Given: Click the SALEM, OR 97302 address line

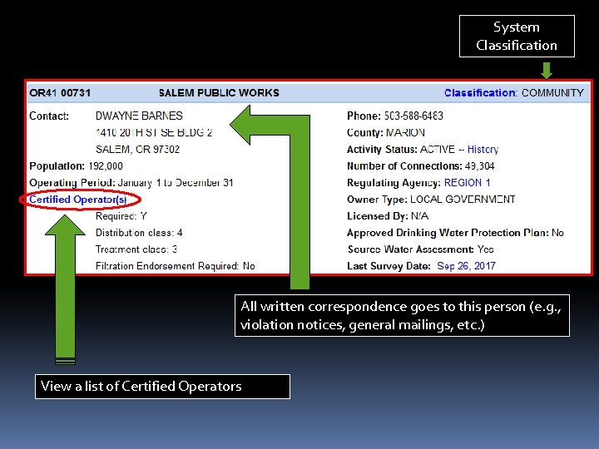Looking at the screenshot, I should (x=137, y=150).
